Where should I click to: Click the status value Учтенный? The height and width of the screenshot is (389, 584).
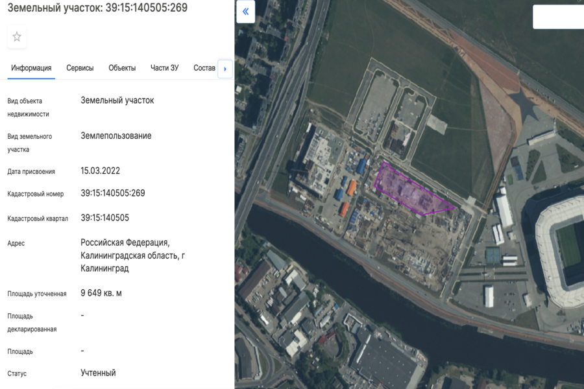coord(98,373)
